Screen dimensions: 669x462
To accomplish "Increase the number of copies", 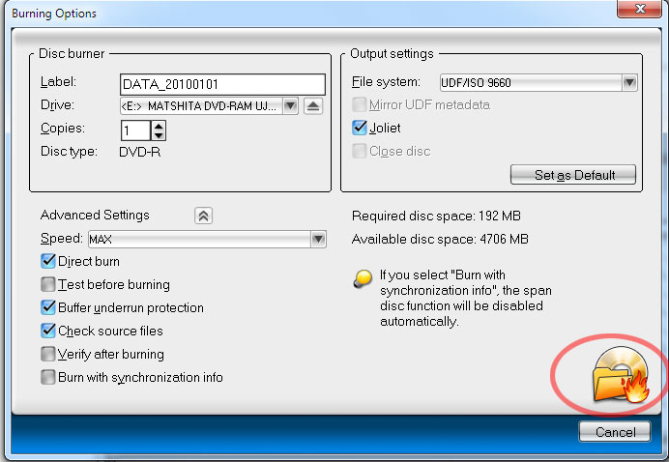I will click(x=159, y=126).
